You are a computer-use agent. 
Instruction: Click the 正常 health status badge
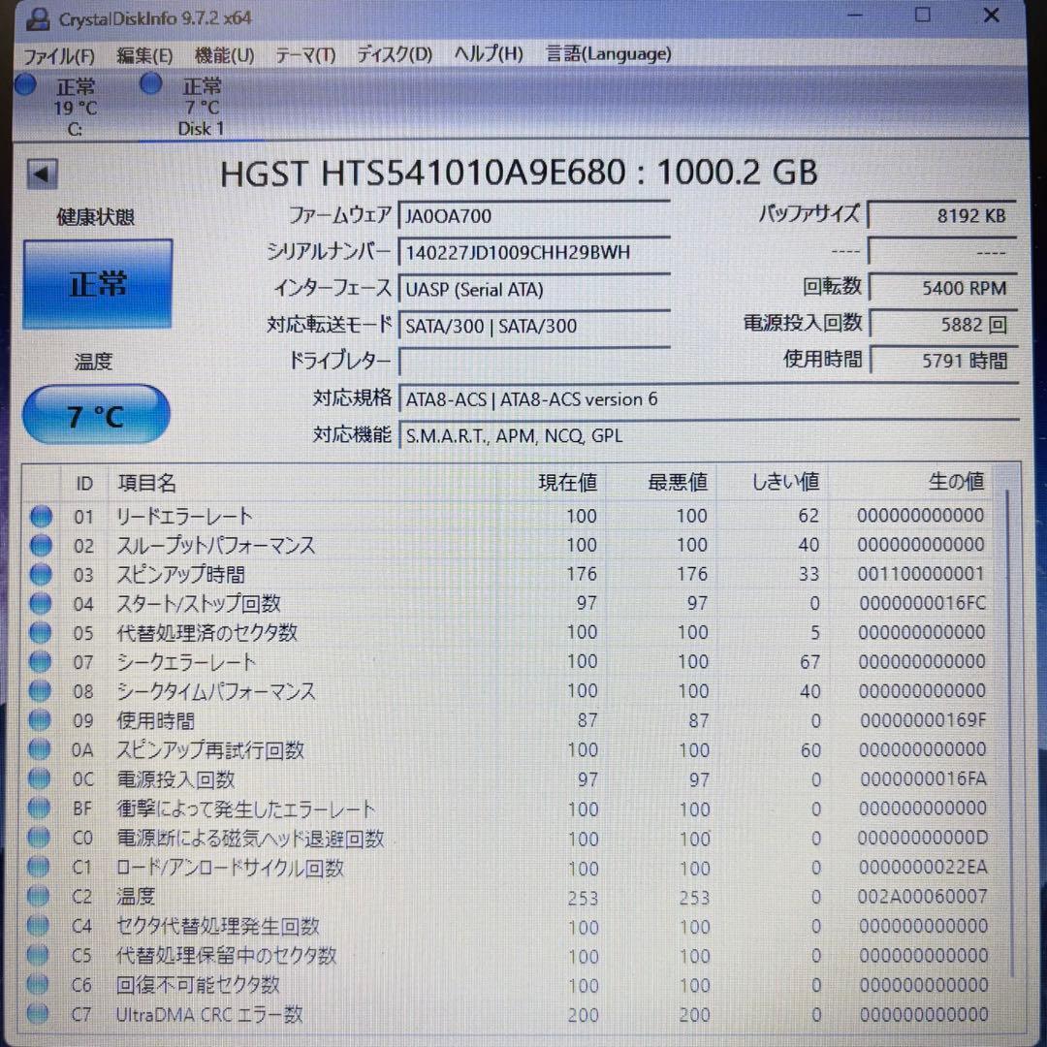point(97,282)
